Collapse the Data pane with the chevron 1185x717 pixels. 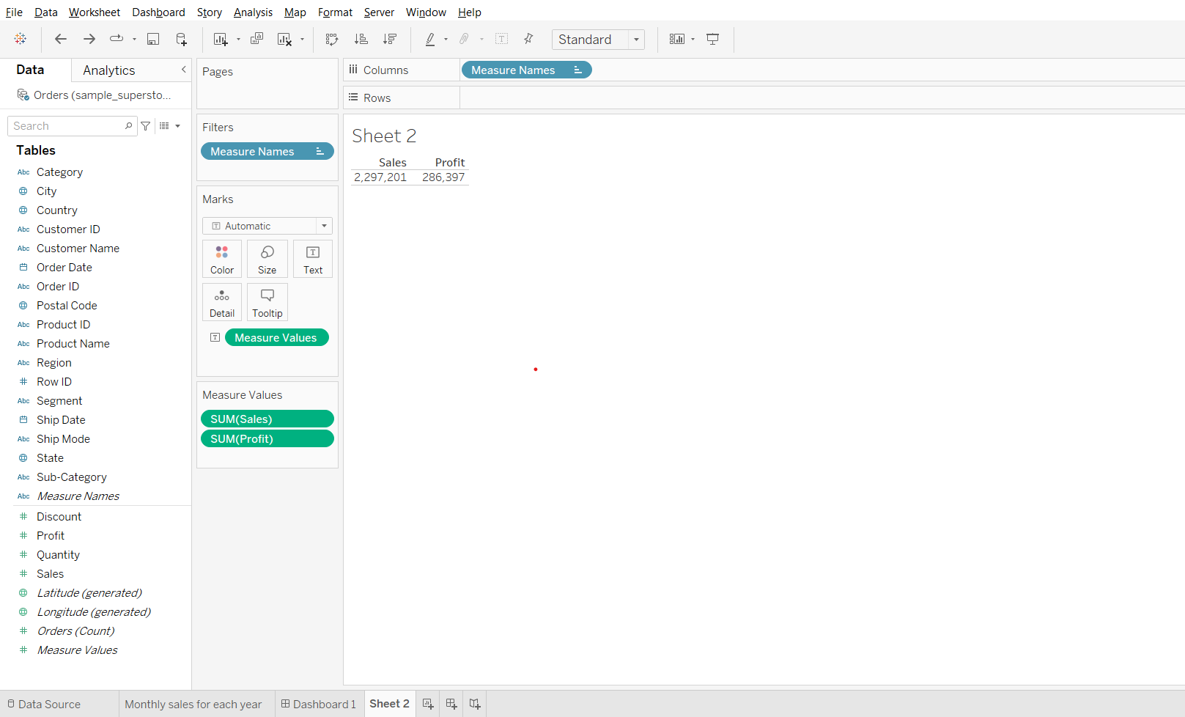(183, 70)
